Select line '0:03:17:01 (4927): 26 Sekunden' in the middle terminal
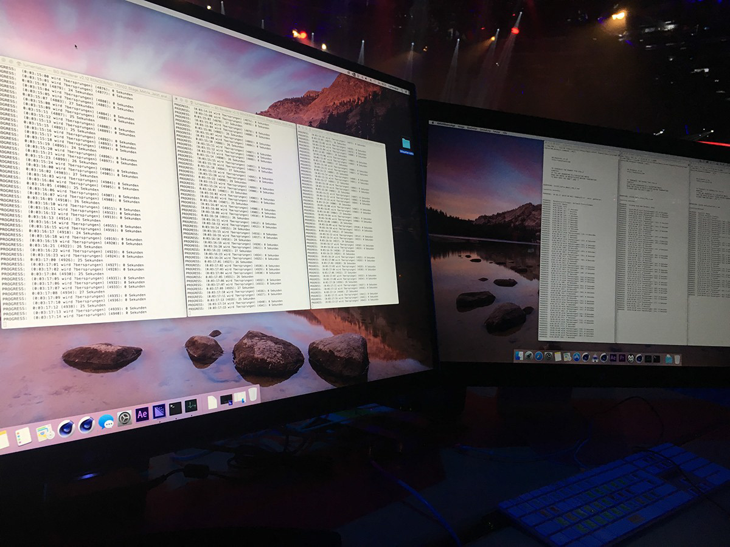 point(229,262)
